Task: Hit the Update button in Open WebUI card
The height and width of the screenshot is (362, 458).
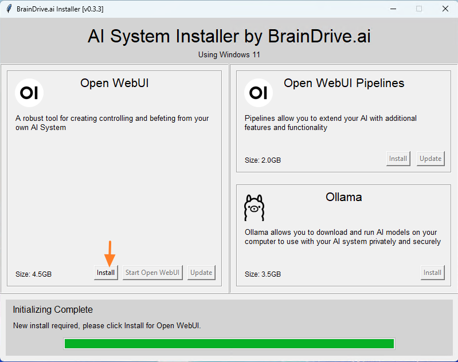Action: [x=201, y=273]
